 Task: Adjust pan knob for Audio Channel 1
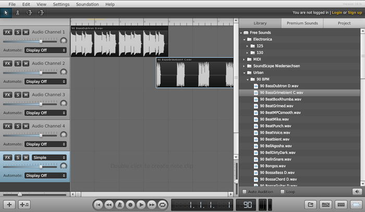(x=63, y=41)
